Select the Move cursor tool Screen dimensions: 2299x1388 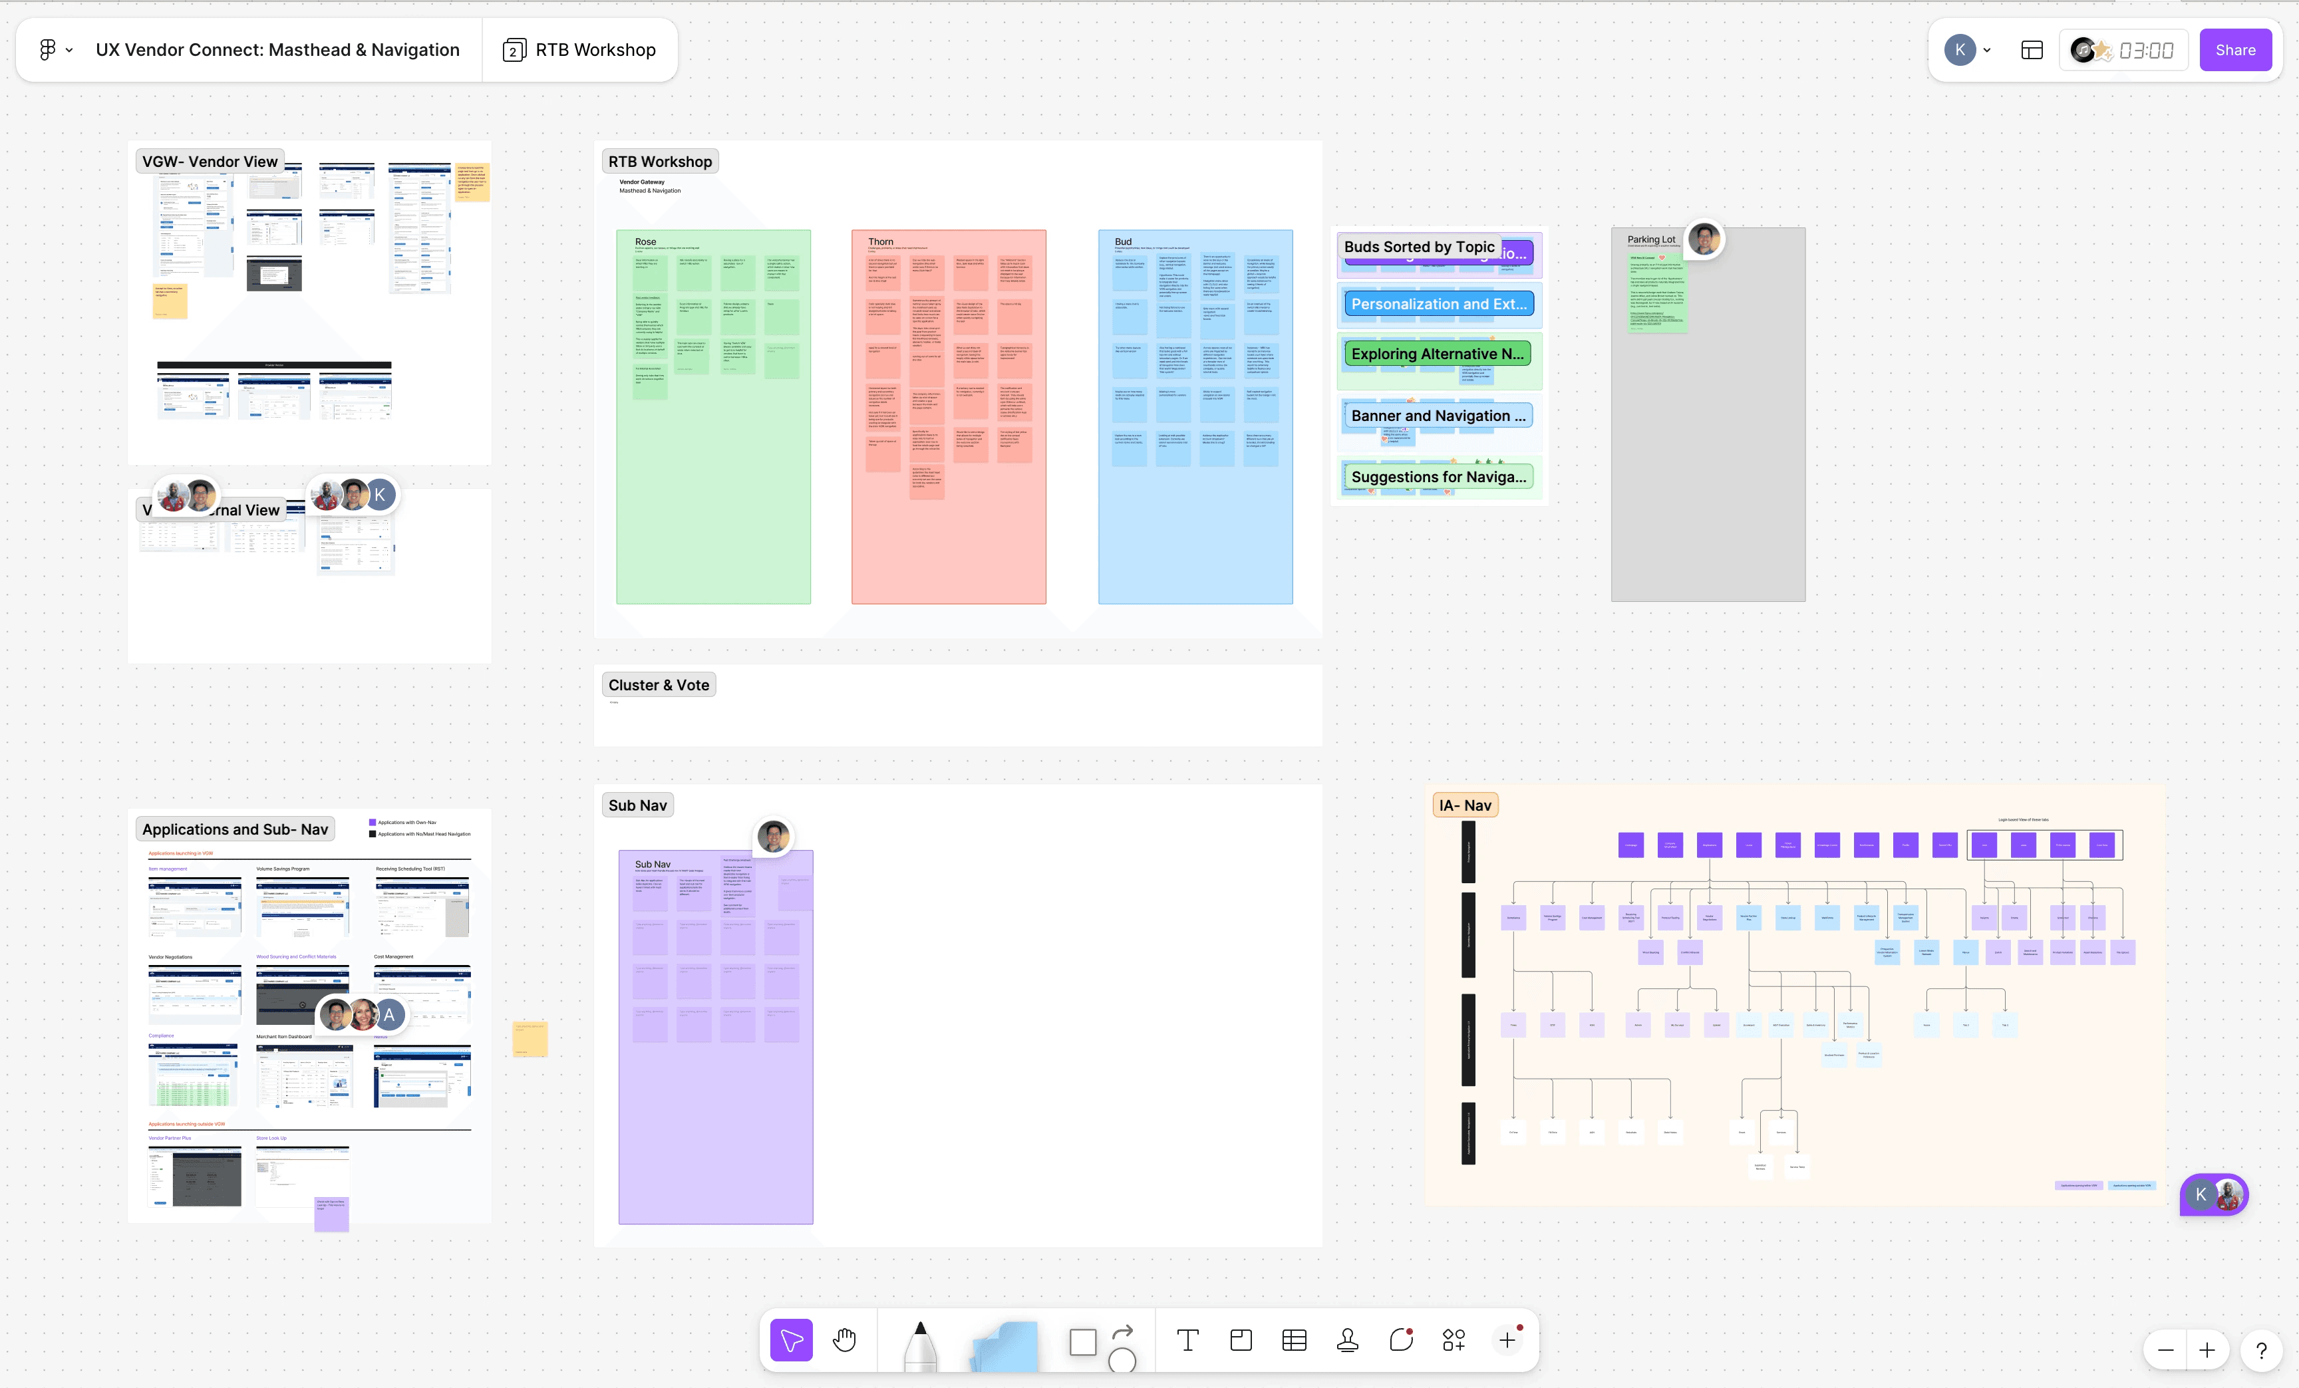(x=791, y=1340)
